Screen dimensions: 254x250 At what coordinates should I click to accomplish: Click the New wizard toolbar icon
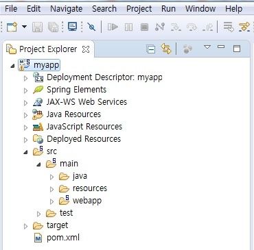(12, 27)
